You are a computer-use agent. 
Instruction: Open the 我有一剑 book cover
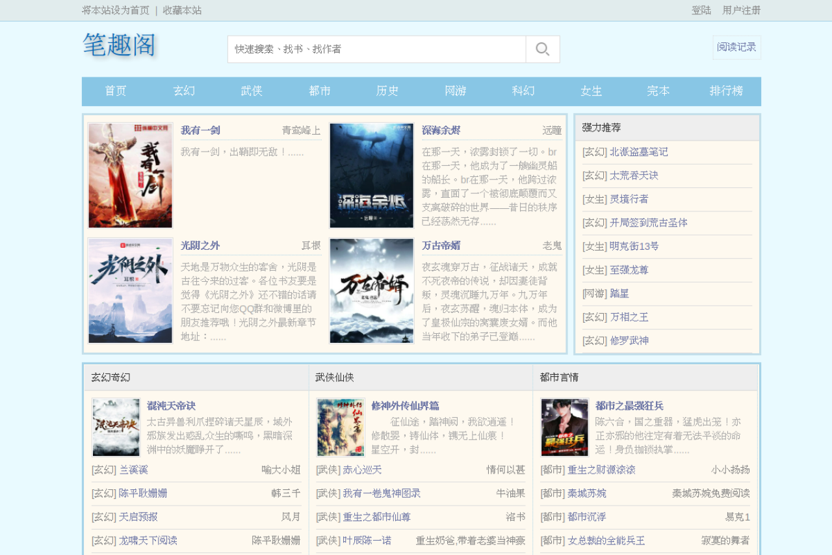coord(131,176)
